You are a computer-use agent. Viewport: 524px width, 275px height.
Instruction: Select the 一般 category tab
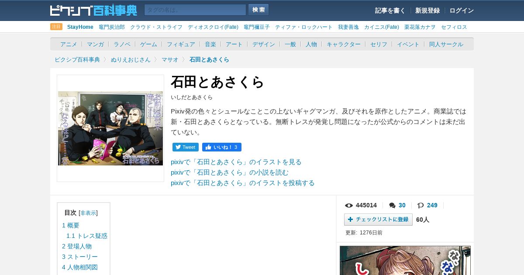coord(290,44)
